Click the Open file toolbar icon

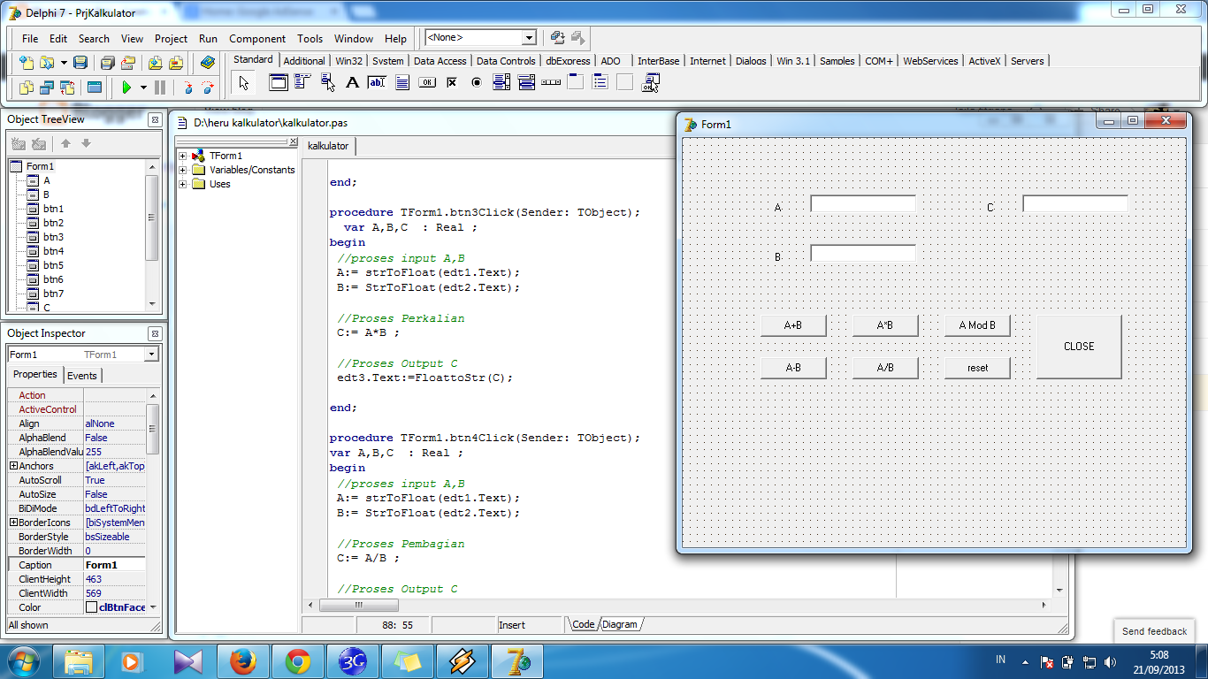[46, 63]
